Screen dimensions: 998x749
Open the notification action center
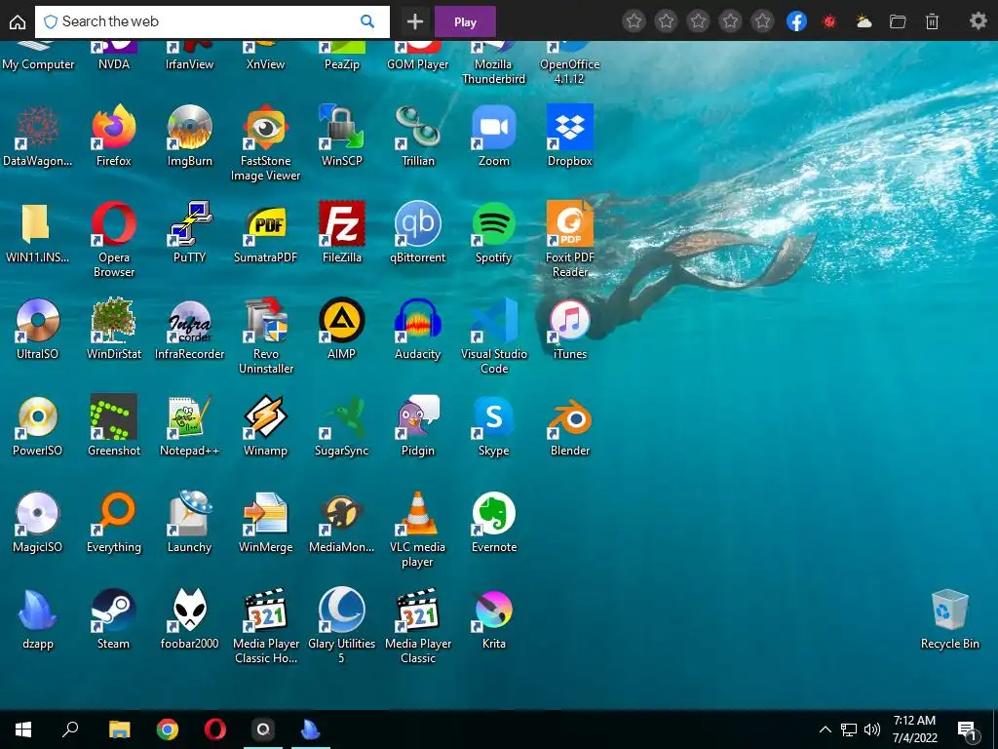(968, 730)
